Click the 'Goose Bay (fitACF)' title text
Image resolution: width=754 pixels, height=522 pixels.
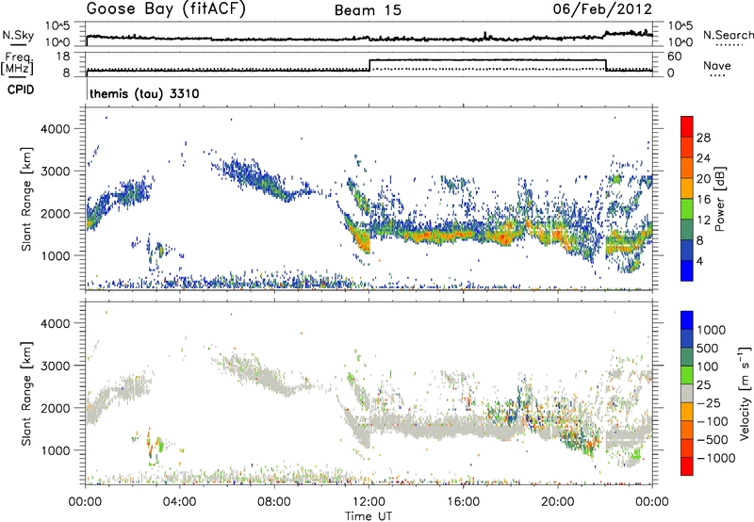(x=166, y=9)
